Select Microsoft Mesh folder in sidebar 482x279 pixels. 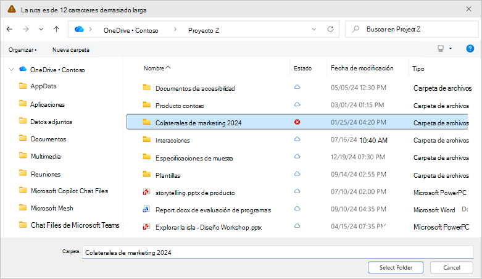(x=52, y=208)
